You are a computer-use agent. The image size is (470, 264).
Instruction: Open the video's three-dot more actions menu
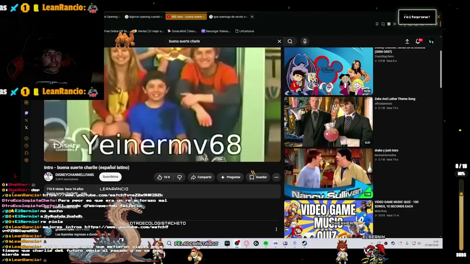pyautogui.click(x=276, y=177)
